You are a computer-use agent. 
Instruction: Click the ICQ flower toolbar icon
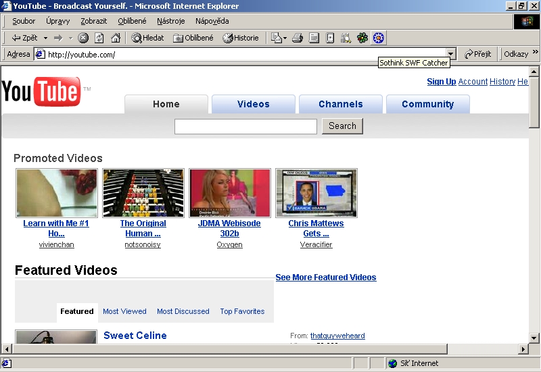pos(362,38)
